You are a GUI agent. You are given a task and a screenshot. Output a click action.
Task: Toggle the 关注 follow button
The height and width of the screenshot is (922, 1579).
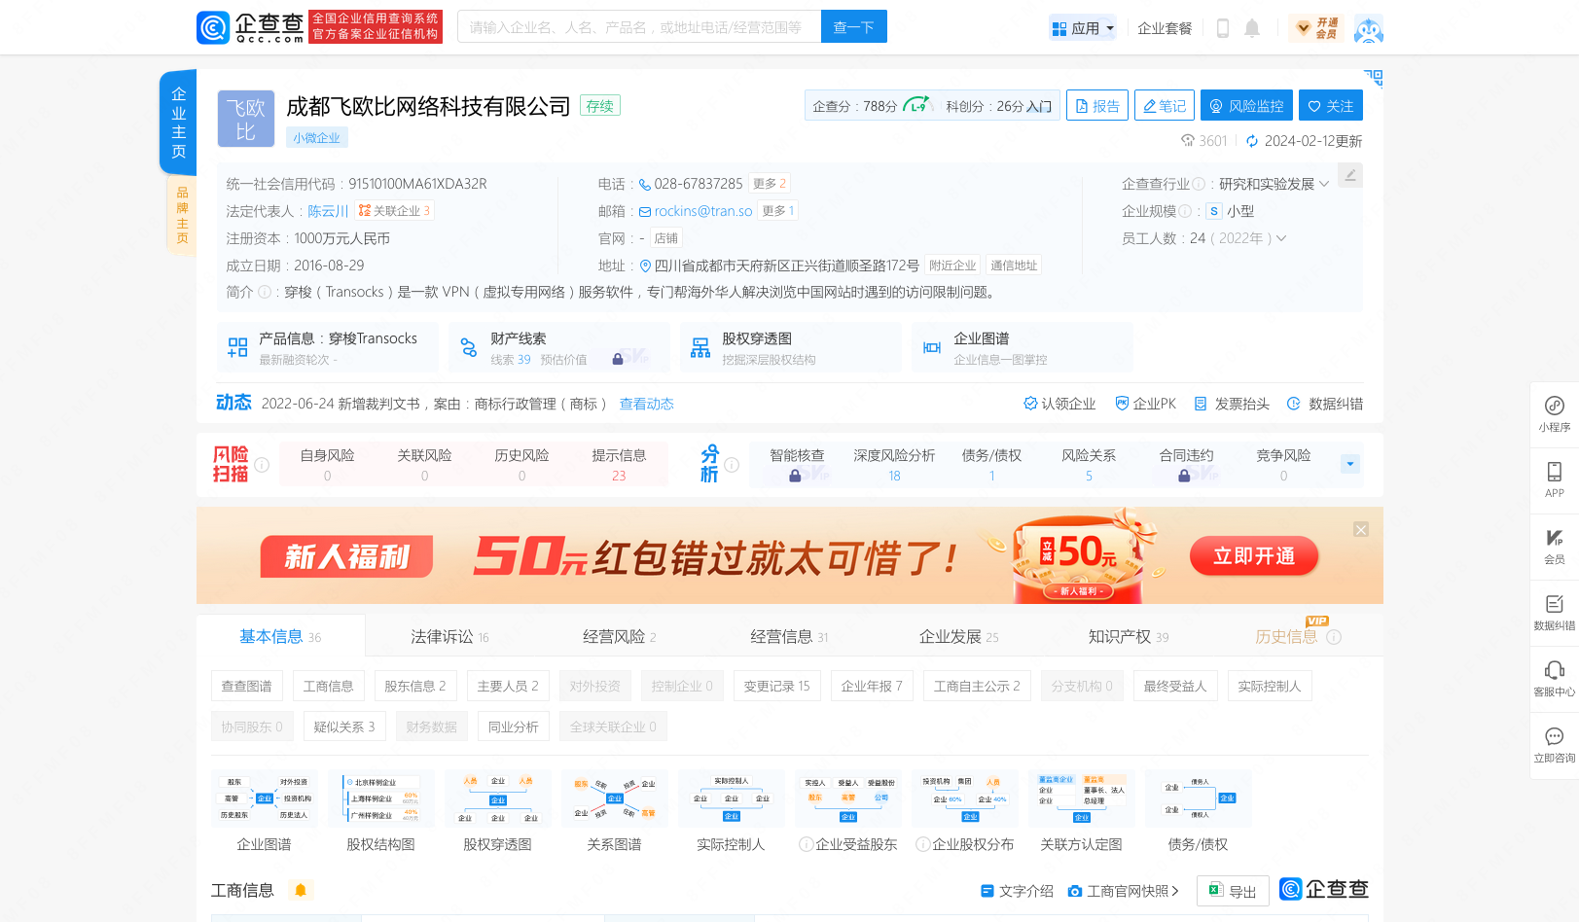1330,106
